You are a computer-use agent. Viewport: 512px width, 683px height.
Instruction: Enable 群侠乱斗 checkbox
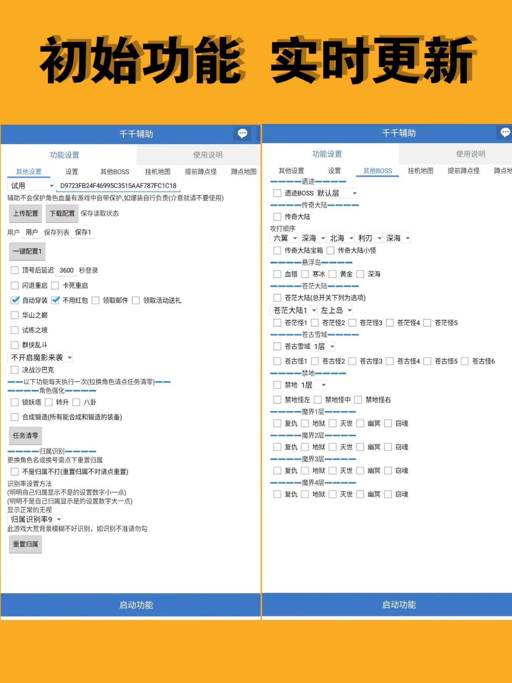[15, 345]
